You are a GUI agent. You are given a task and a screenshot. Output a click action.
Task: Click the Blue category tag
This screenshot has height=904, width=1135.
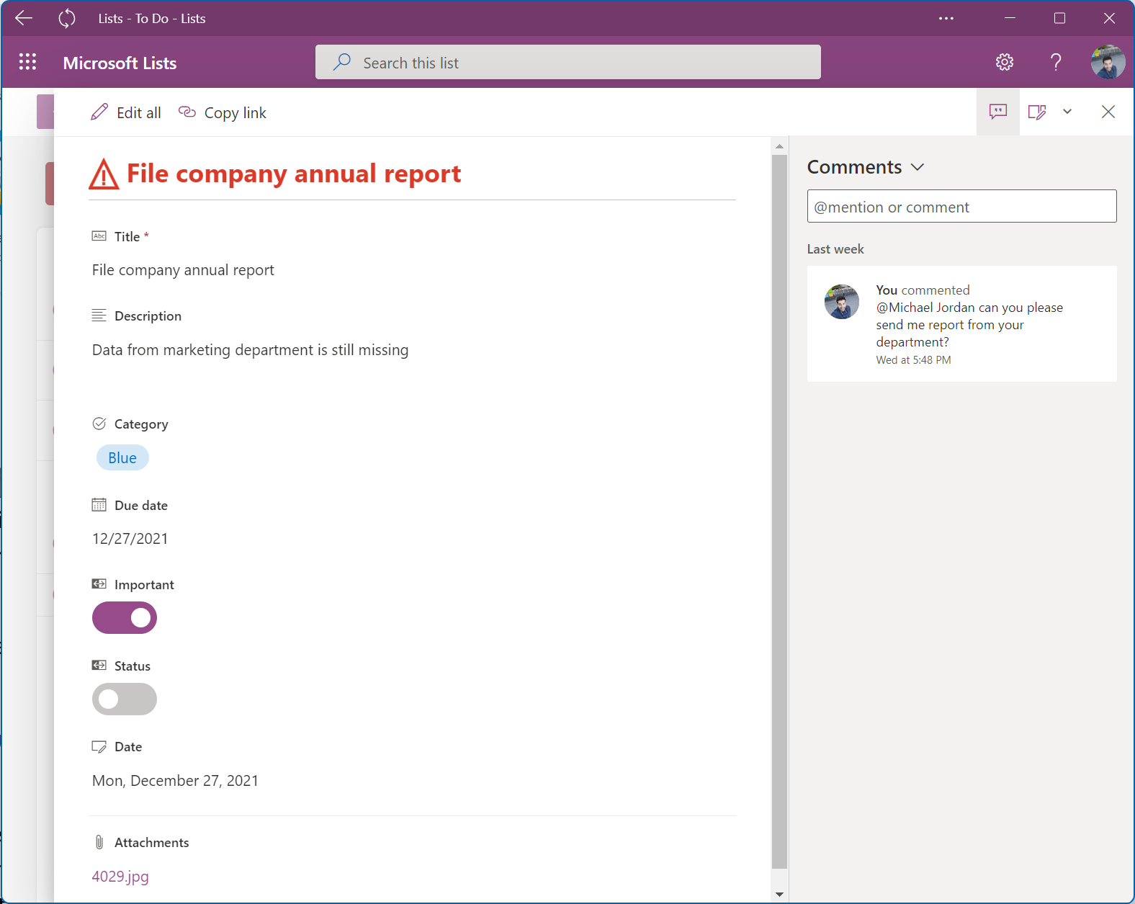[122, 458]
